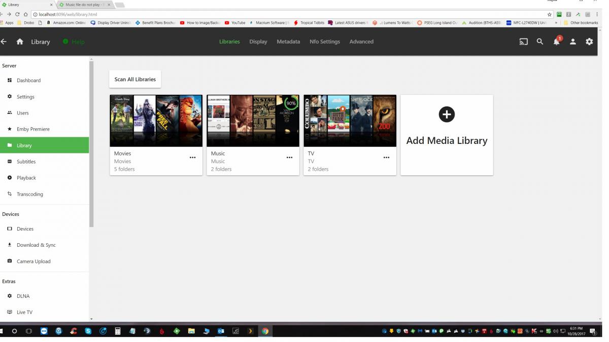Click the cast to device icon
The height and width of the screenshot is (342, 609).
tap(523, 42)
